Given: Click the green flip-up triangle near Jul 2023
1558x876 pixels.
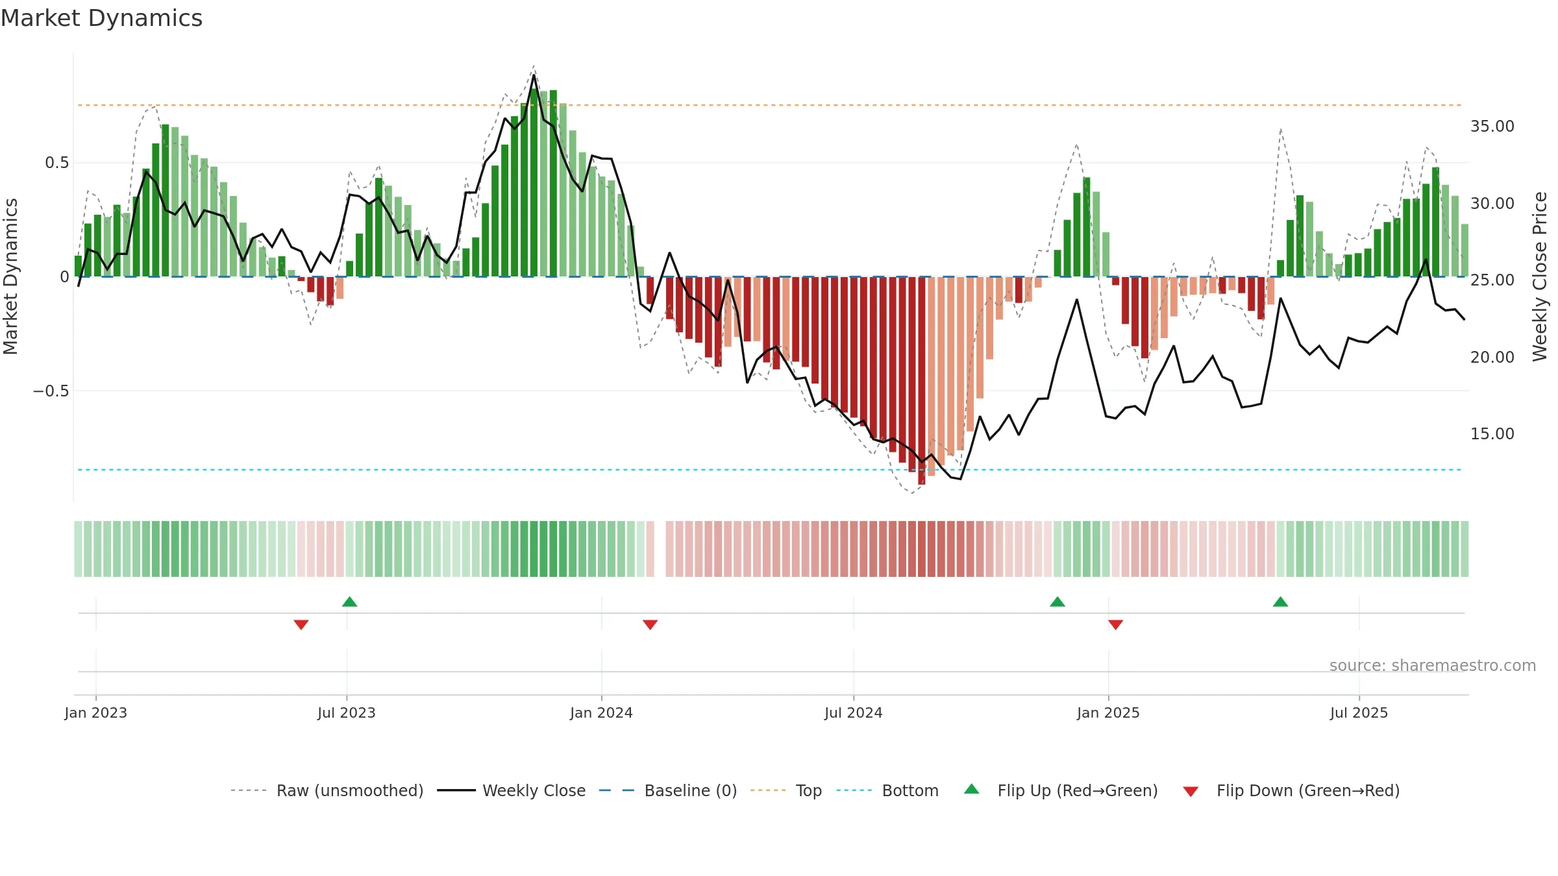Looking at the screenshot, I should (350, 602).
